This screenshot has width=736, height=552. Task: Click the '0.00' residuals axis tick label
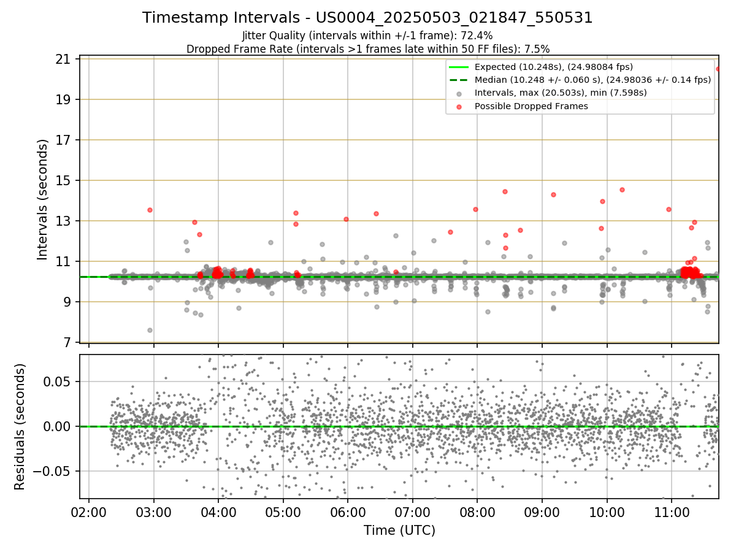(58, 426)
